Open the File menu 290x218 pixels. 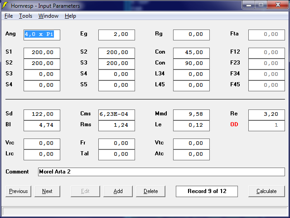[9, 16]
